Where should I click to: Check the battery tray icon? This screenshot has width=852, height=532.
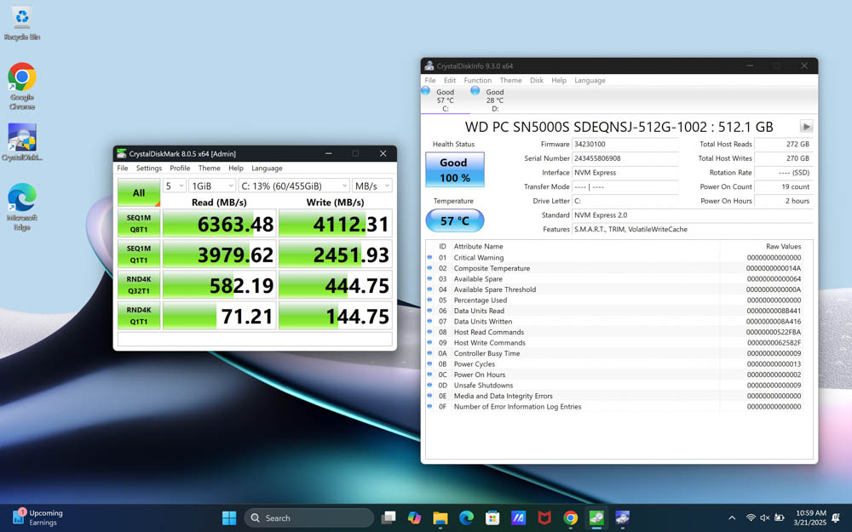779,518
